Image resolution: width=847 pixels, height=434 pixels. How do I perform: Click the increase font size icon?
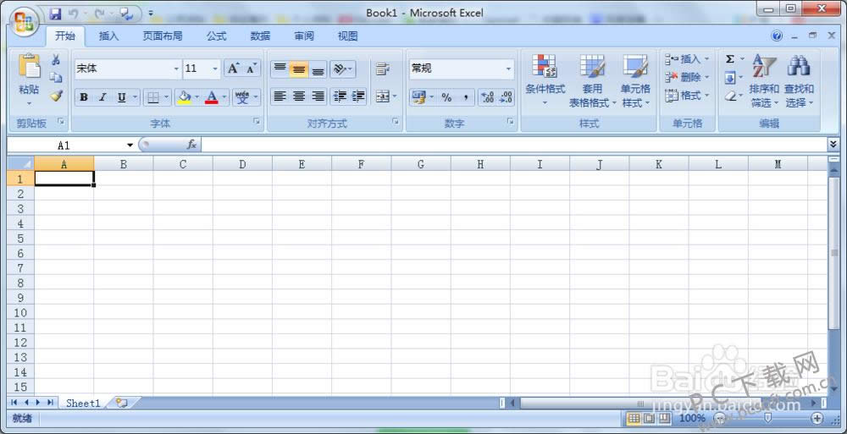(233, 69)
